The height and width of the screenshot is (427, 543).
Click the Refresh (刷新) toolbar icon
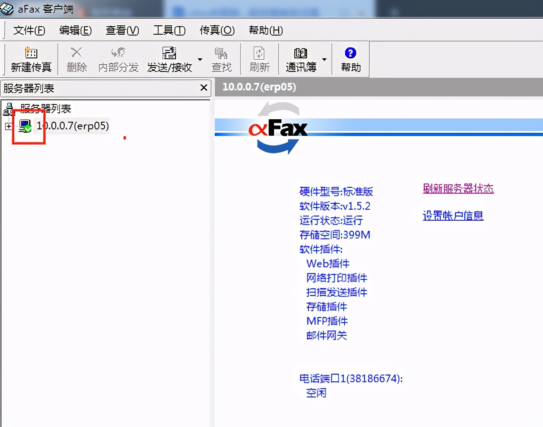tap(259, 52)
